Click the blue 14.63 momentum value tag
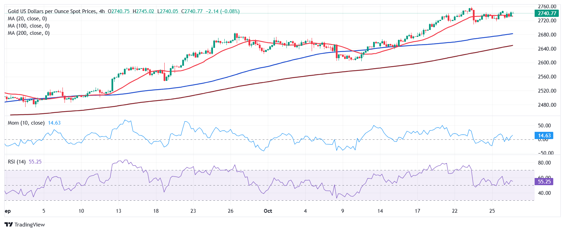The image size is (565, 232). (544, 136)
